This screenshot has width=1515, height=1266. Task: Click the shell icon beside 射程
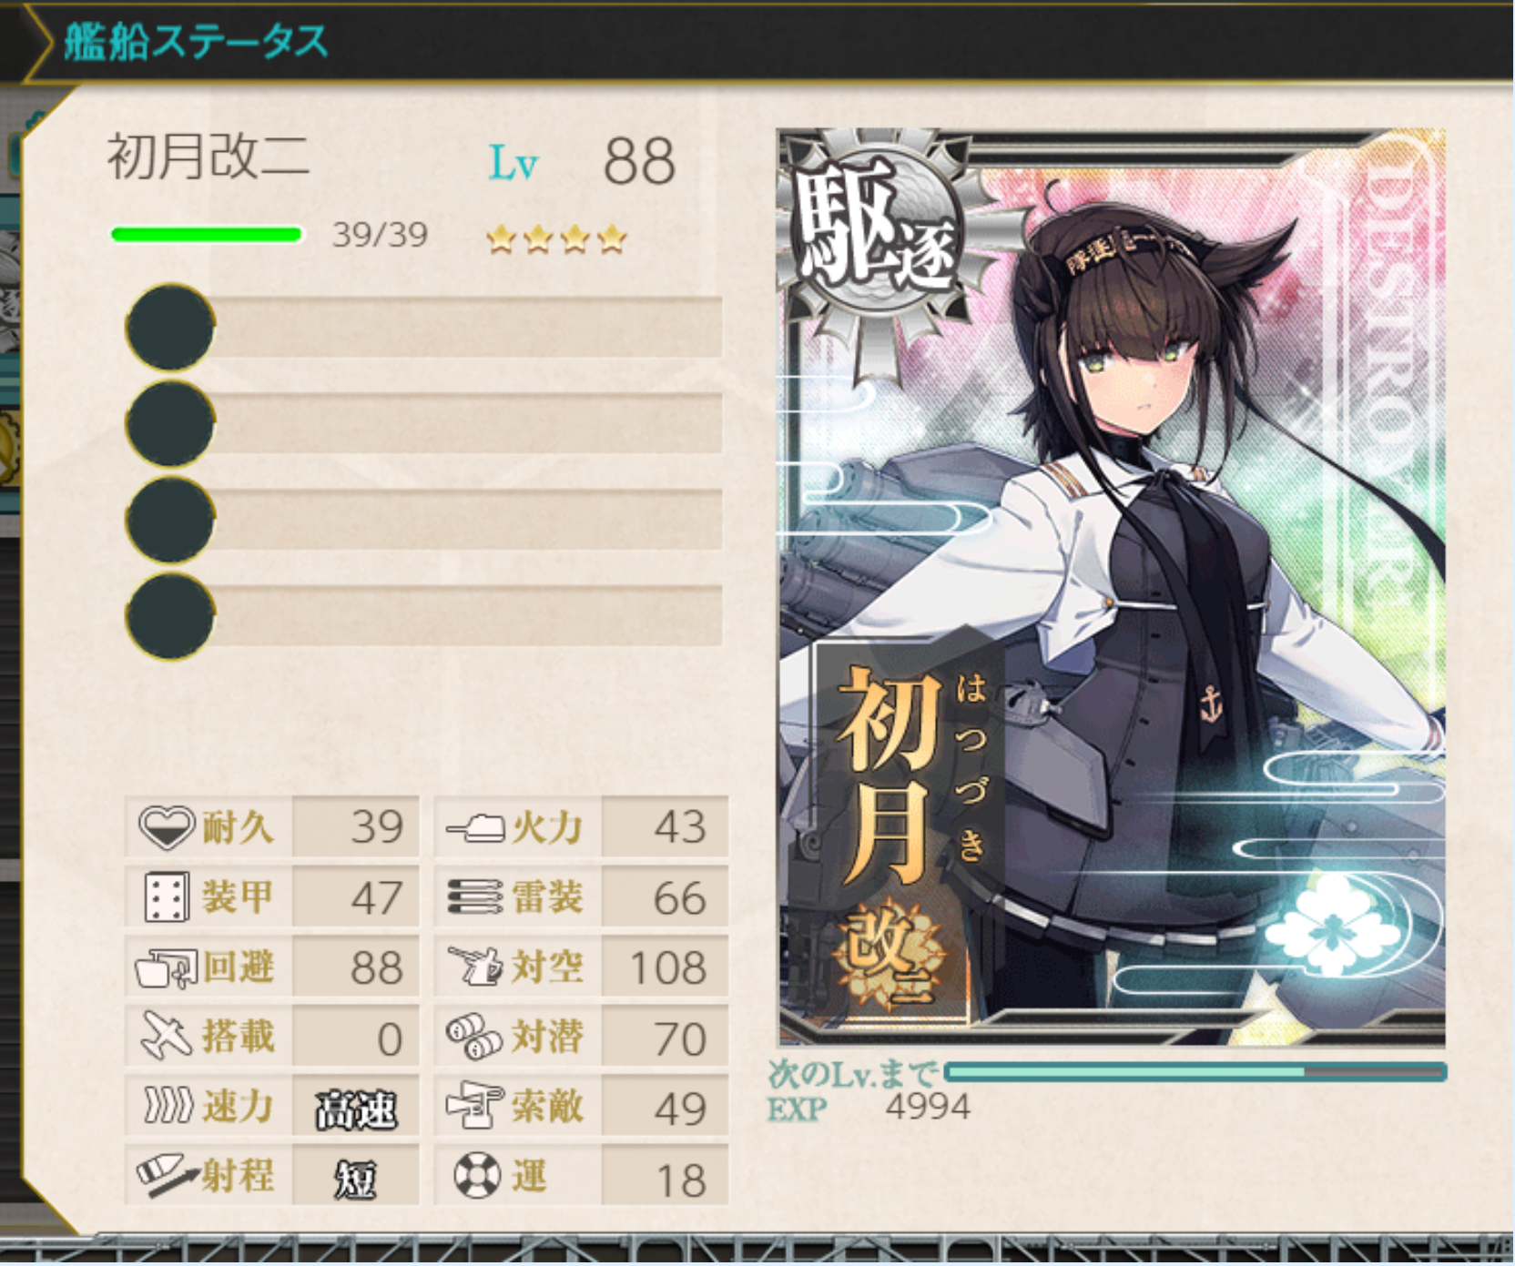pos(167,1175)
